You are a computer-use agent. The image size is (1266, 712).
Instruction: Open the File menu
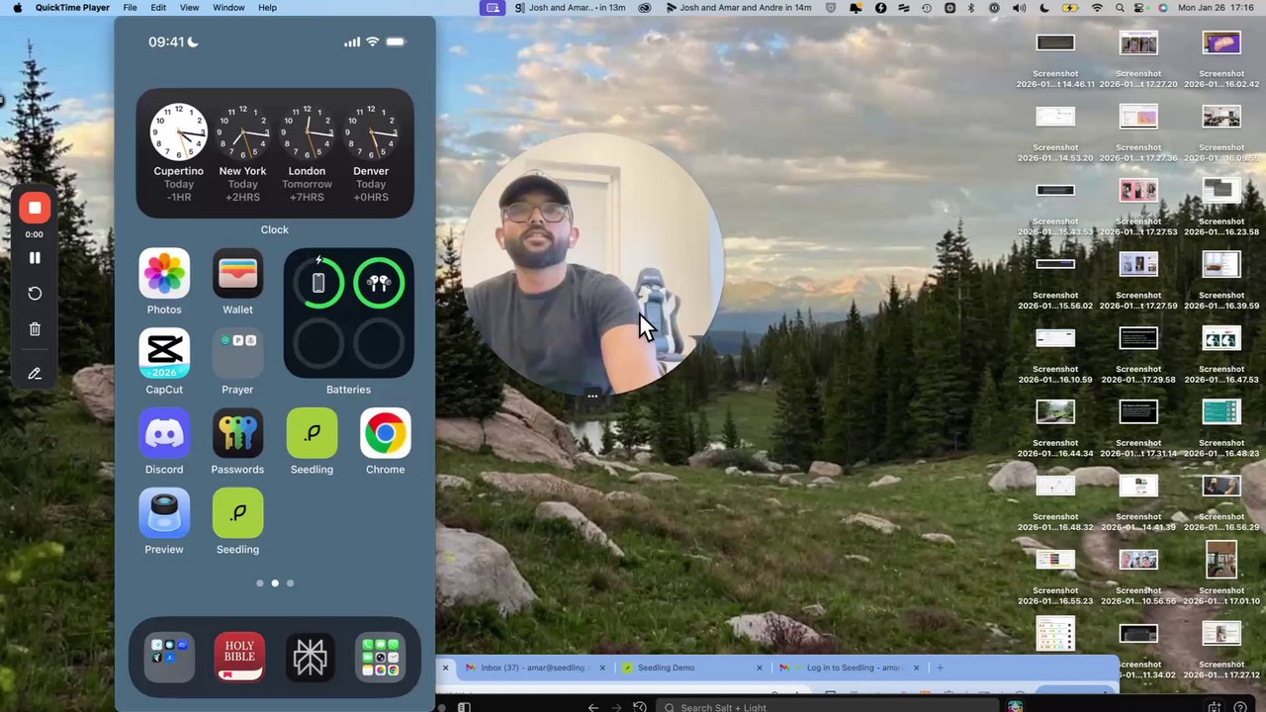[130, 8]
